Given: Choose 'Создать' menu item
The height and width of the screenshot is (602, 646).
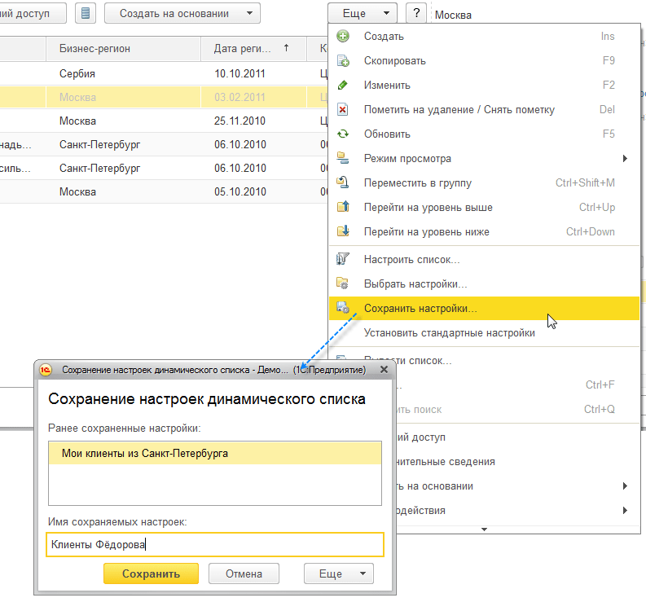Looking at the screenshot, I should (484, 37).
